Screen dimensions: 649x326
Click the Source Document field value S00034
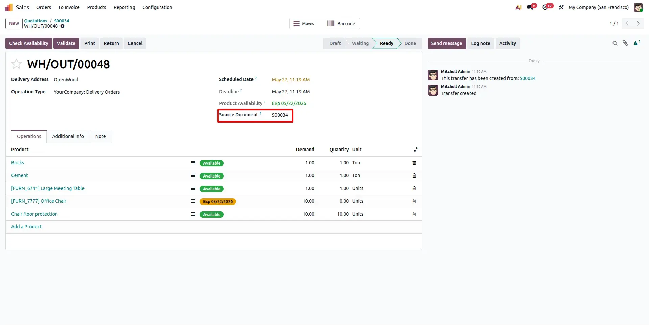[280, 115]
